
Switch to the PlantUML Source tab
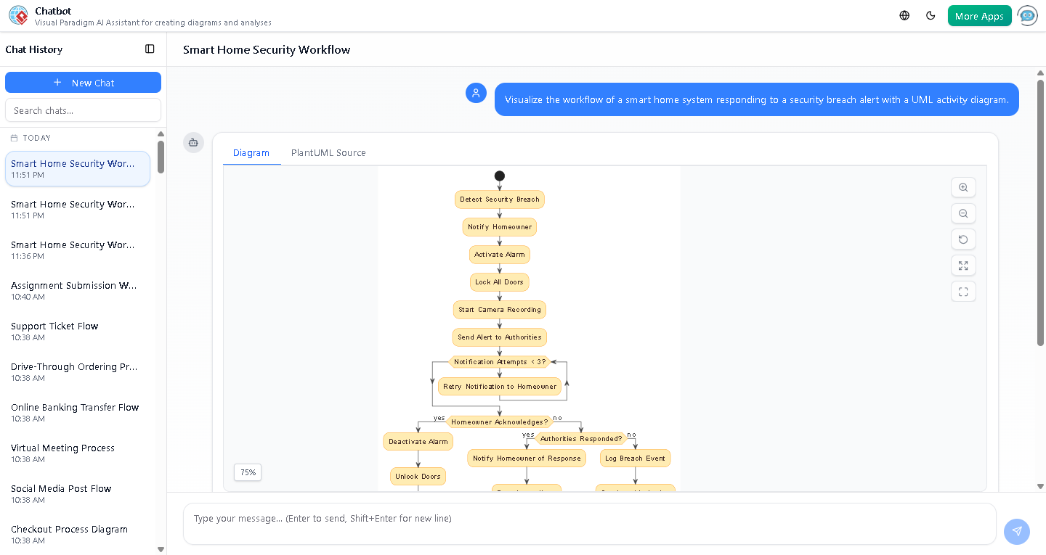(x=328, y=152)
